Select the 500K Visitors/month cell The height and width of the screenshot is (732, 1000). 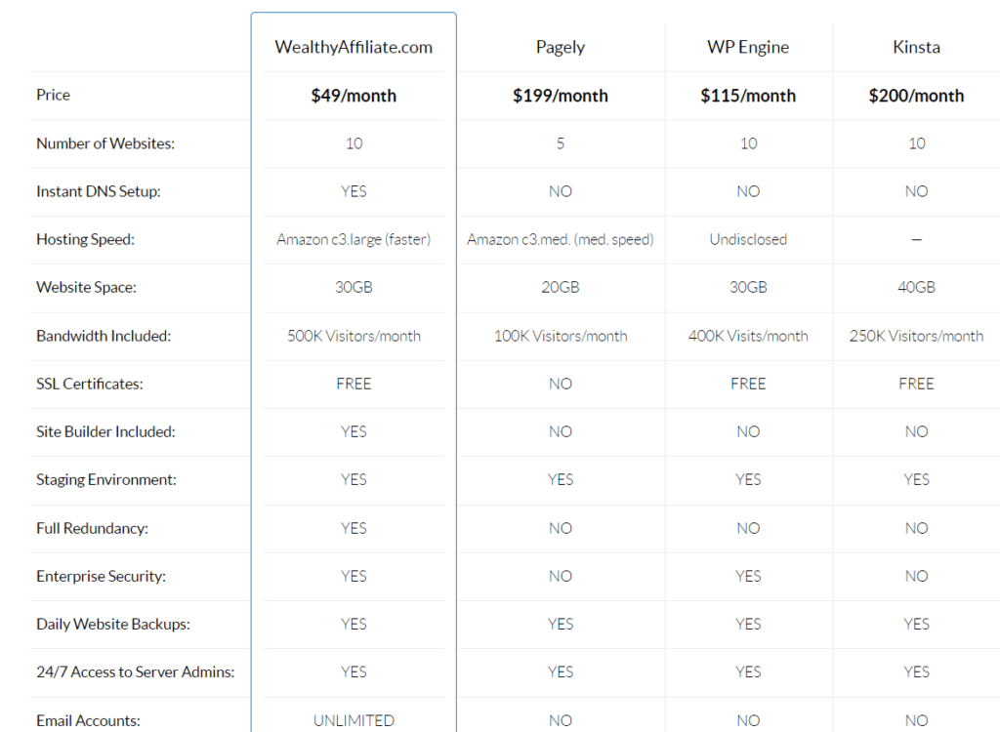pos(354,336)
